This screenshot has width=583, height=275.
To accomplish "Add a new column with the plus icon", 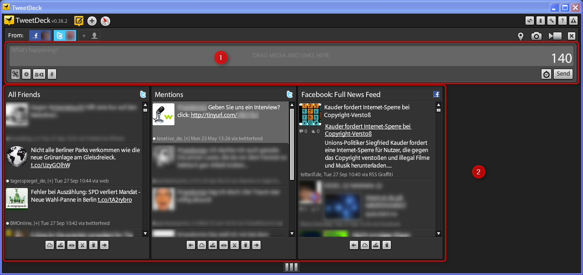I will pyautogui.click(x=92, y=21).
